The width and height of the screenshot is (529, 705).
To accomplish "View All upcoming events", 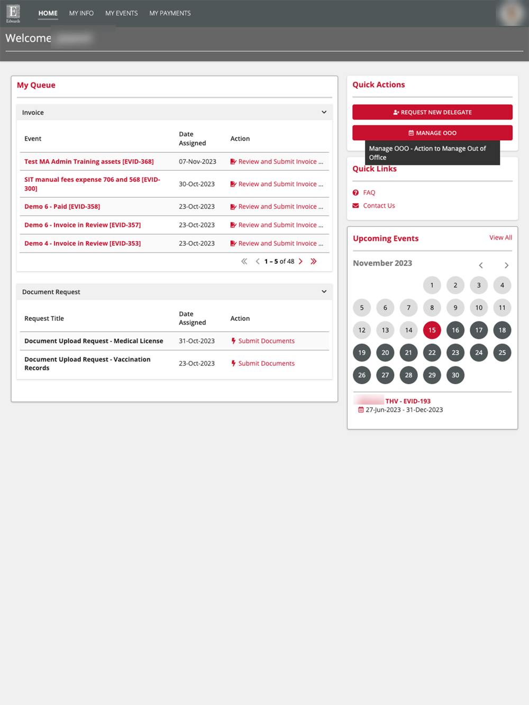I will point(500,238).
